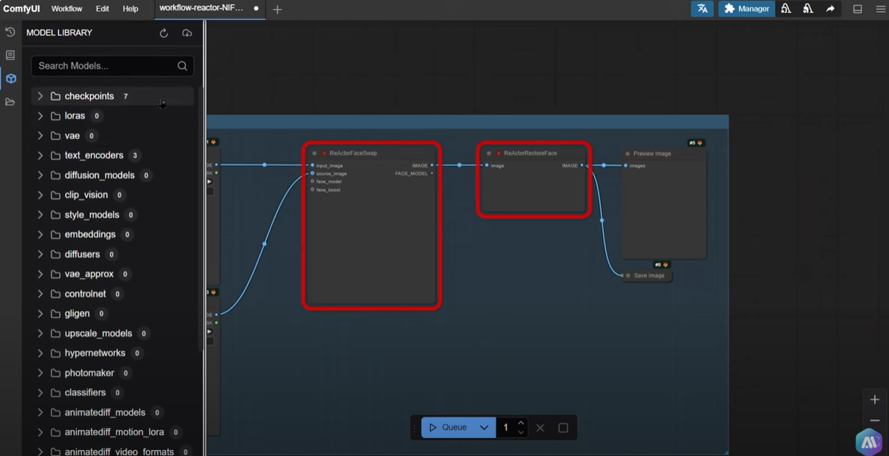This screenshot has width=889, height=456.
Task: Expand the diffusion_models folder
Action: click(x=40, y=175)
